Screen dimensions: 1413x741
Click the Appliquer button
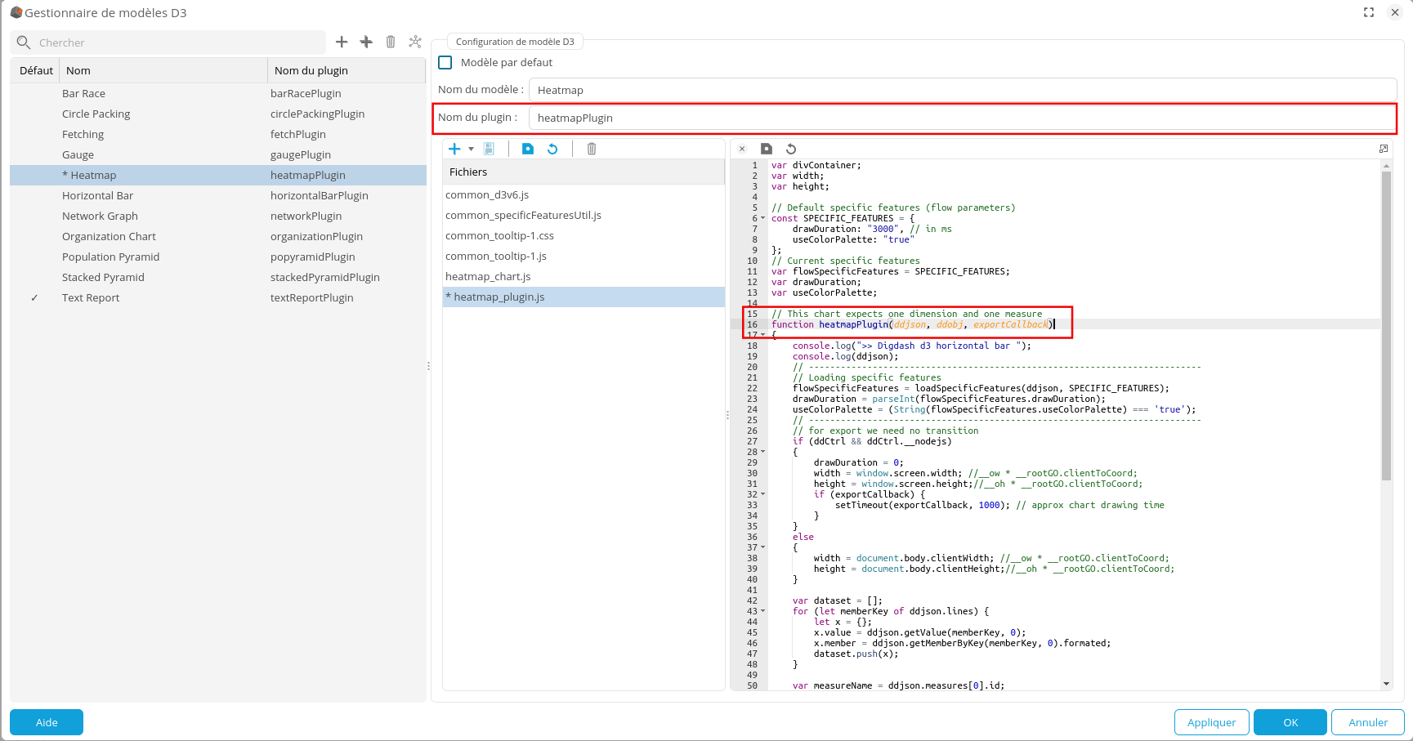point(1211,722)
